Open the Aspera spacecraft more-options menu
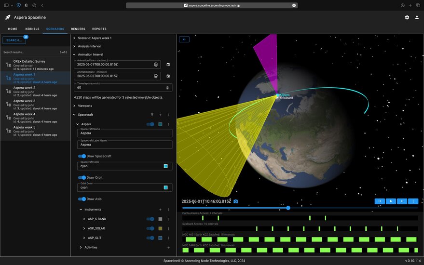The image size is (424, 265). (168, 124)
